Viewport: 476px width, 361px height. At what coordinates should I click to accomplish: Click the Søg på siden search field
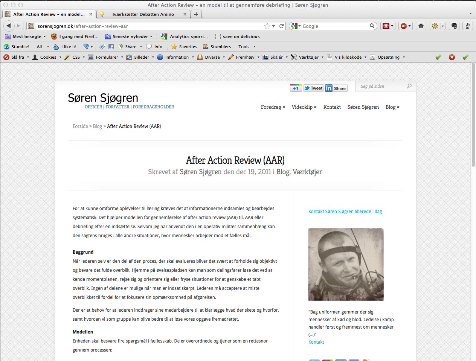tap(381, 86)
